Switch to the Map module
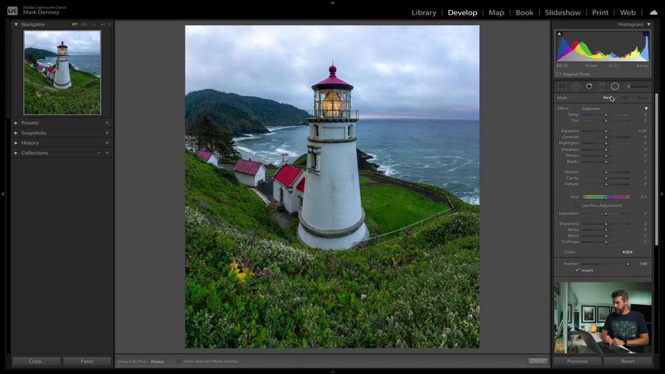This screenshot has width=665, height=374. pos(497,12)
